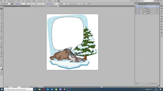The height and width of the screenshot is (91, 163).
Task: Select the Direct Selection tool
Action: 1,11
